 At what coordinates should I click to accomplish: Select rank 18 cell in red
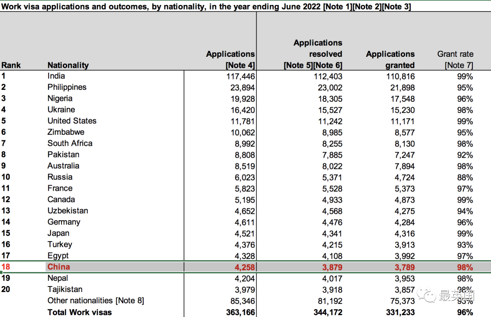6,267
